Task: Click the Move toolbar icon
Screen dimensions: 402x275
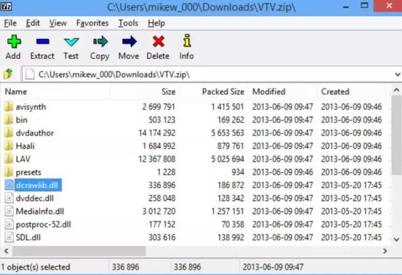Action: tap(129, 41)
